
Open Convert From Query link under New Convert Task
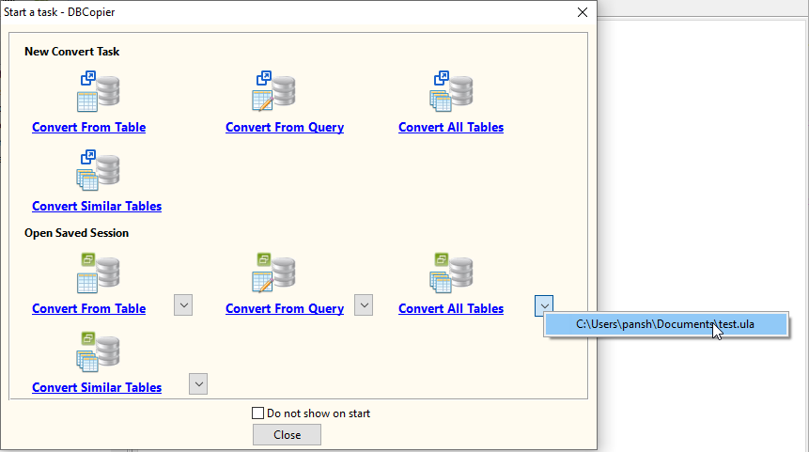[x=285, y=128]
